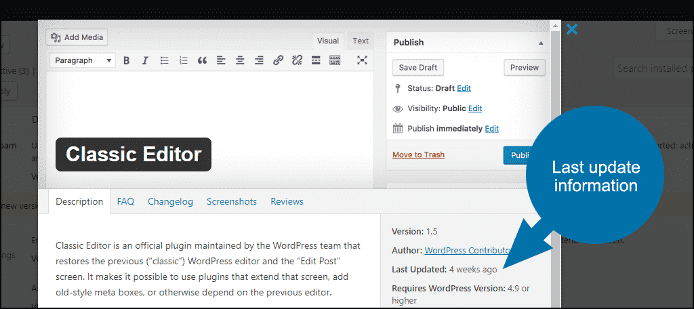Click the 'Last Updated: 4 weeks ago' text

[445, 269]
